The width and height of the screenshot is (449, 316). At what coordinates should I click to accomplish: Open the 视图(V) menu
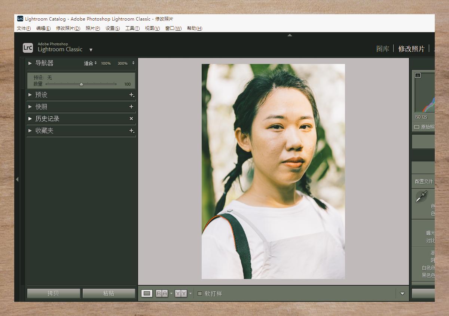tap(152, 28)
